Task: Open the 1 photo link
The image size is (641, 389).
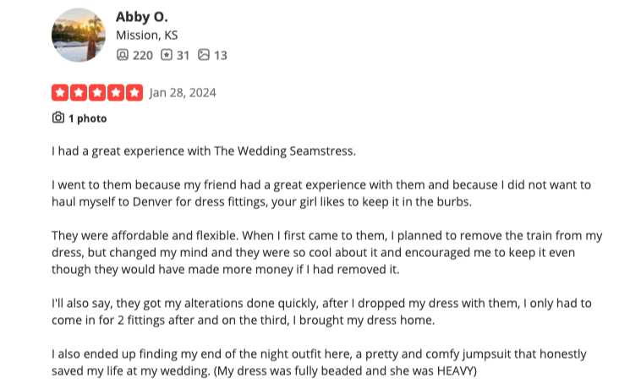Action: [87, 118]
